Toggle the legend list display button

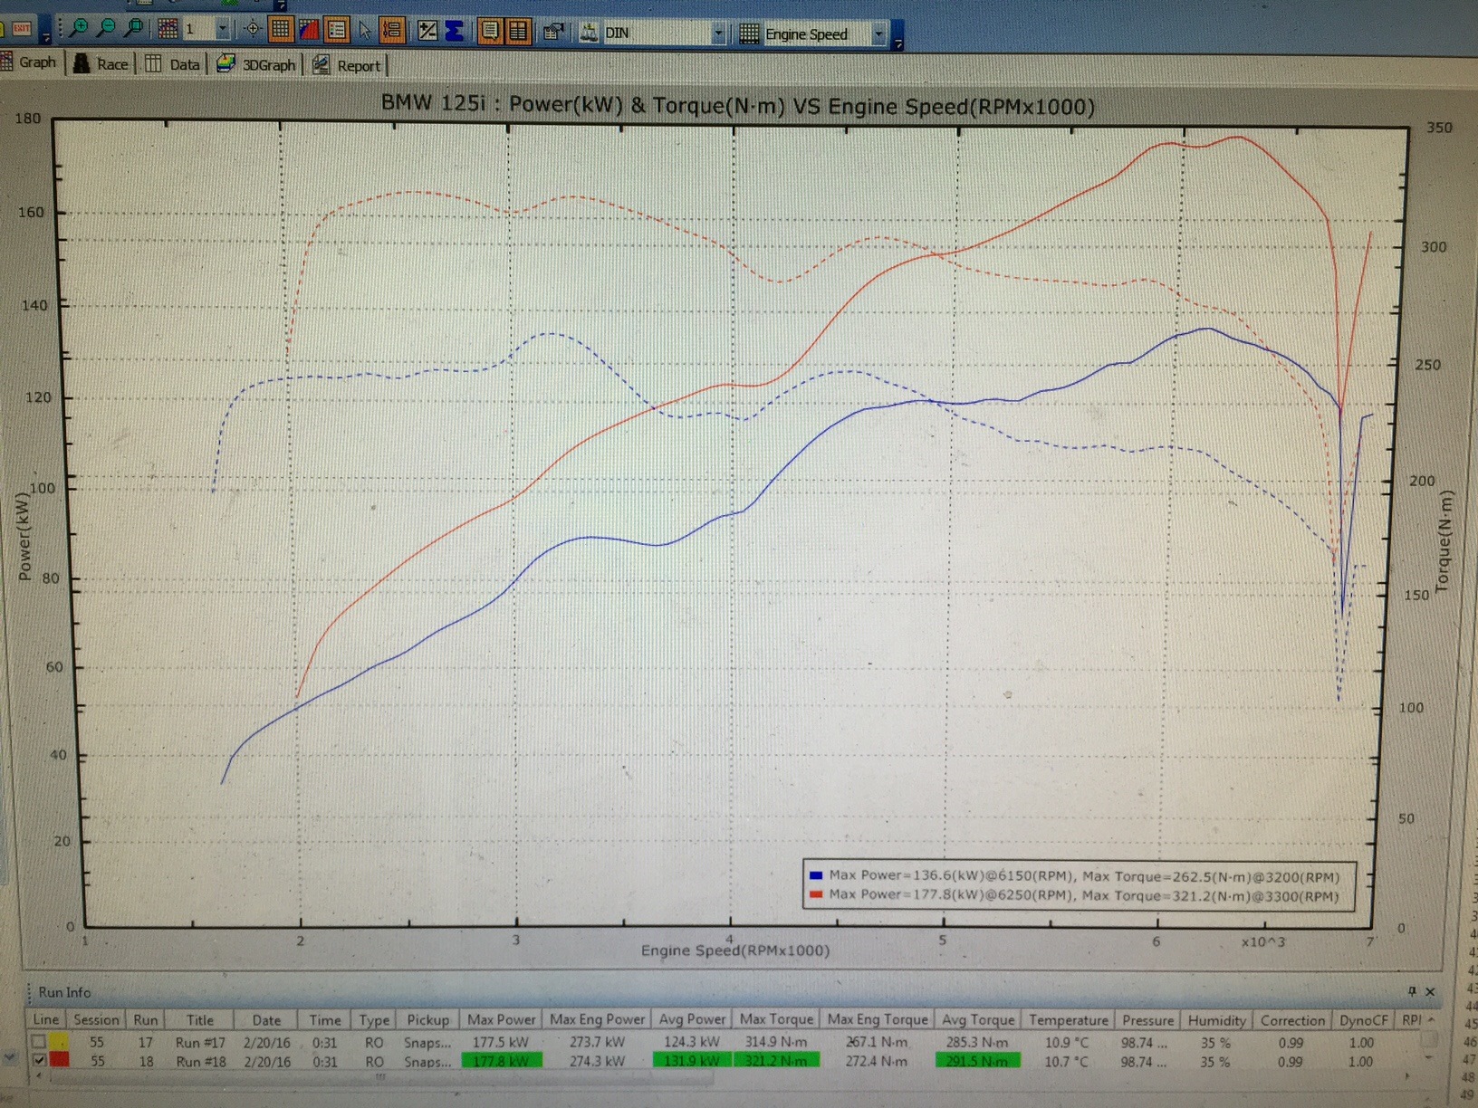click(x=336, y=31)
